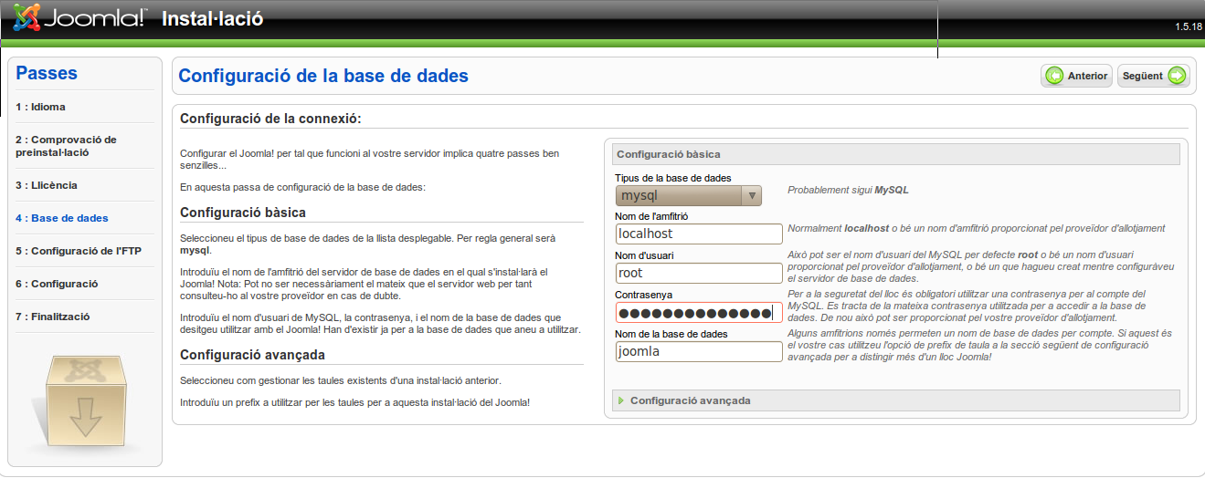Image resolution: width=1205 pixels, height=478 pixels.
Task: Click the Configuració de la base de dades title
Action: pos(323,76)
